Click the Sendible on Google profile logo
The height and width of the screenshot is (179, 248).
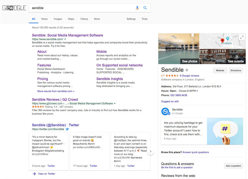tap(165, 111)
